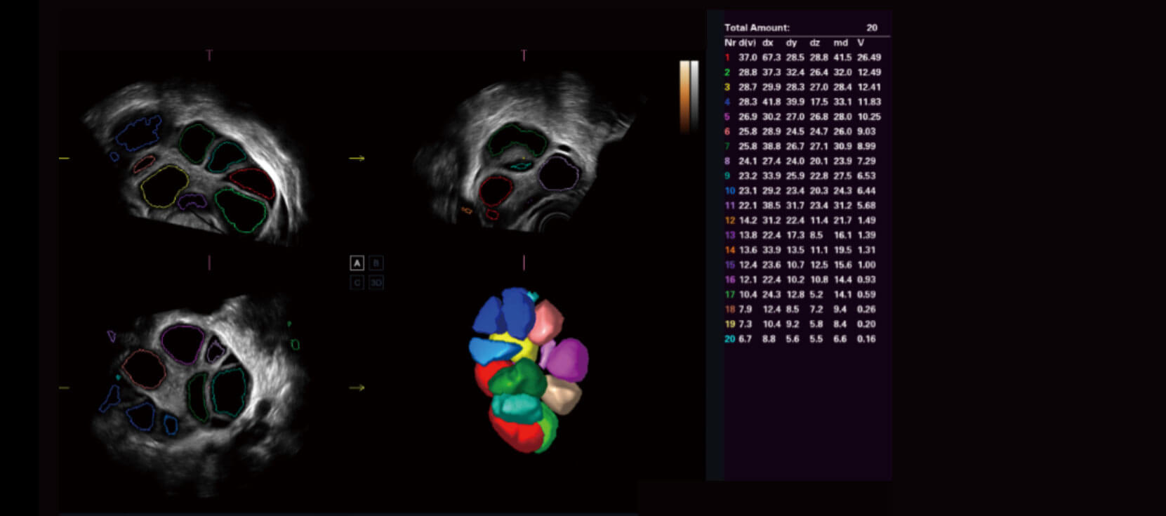Click the grayscale map bar
The image size is (1166, 516).
695,95
